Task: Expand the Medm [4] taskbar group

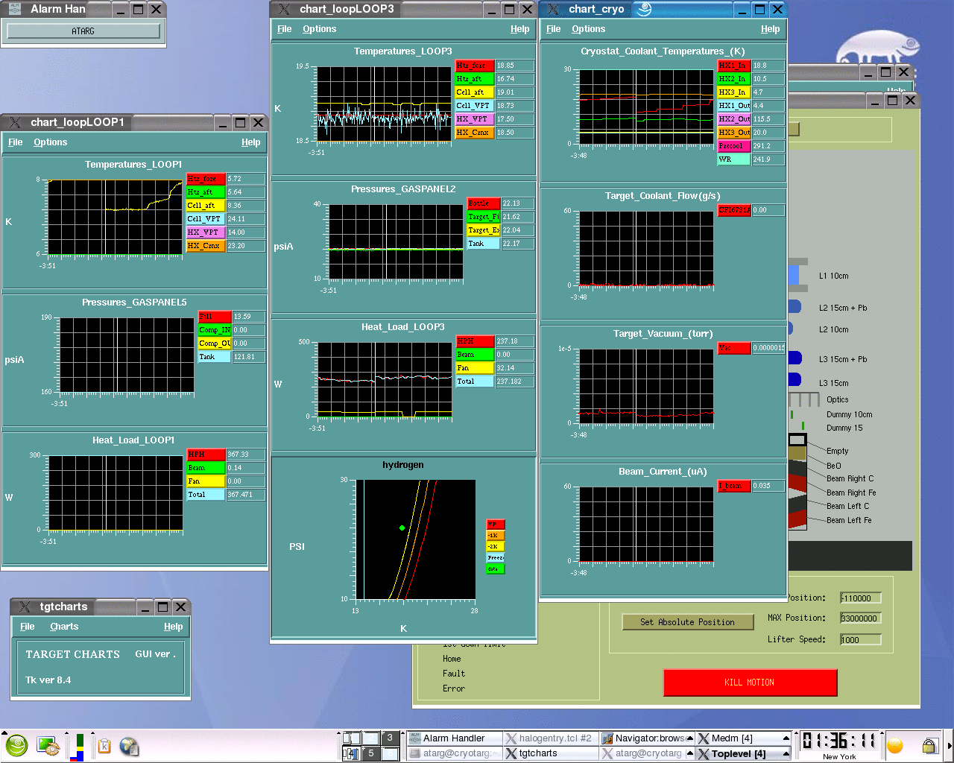Action: (786, 738)
